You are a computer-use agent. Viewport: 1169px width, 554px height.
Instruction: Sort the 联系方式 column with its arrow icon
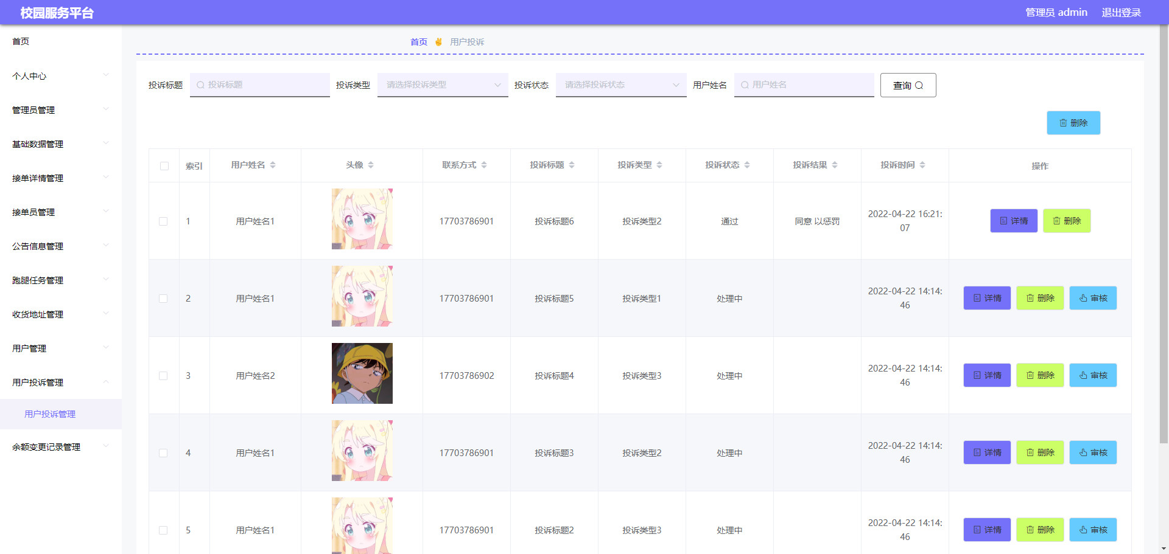[484, 165]
